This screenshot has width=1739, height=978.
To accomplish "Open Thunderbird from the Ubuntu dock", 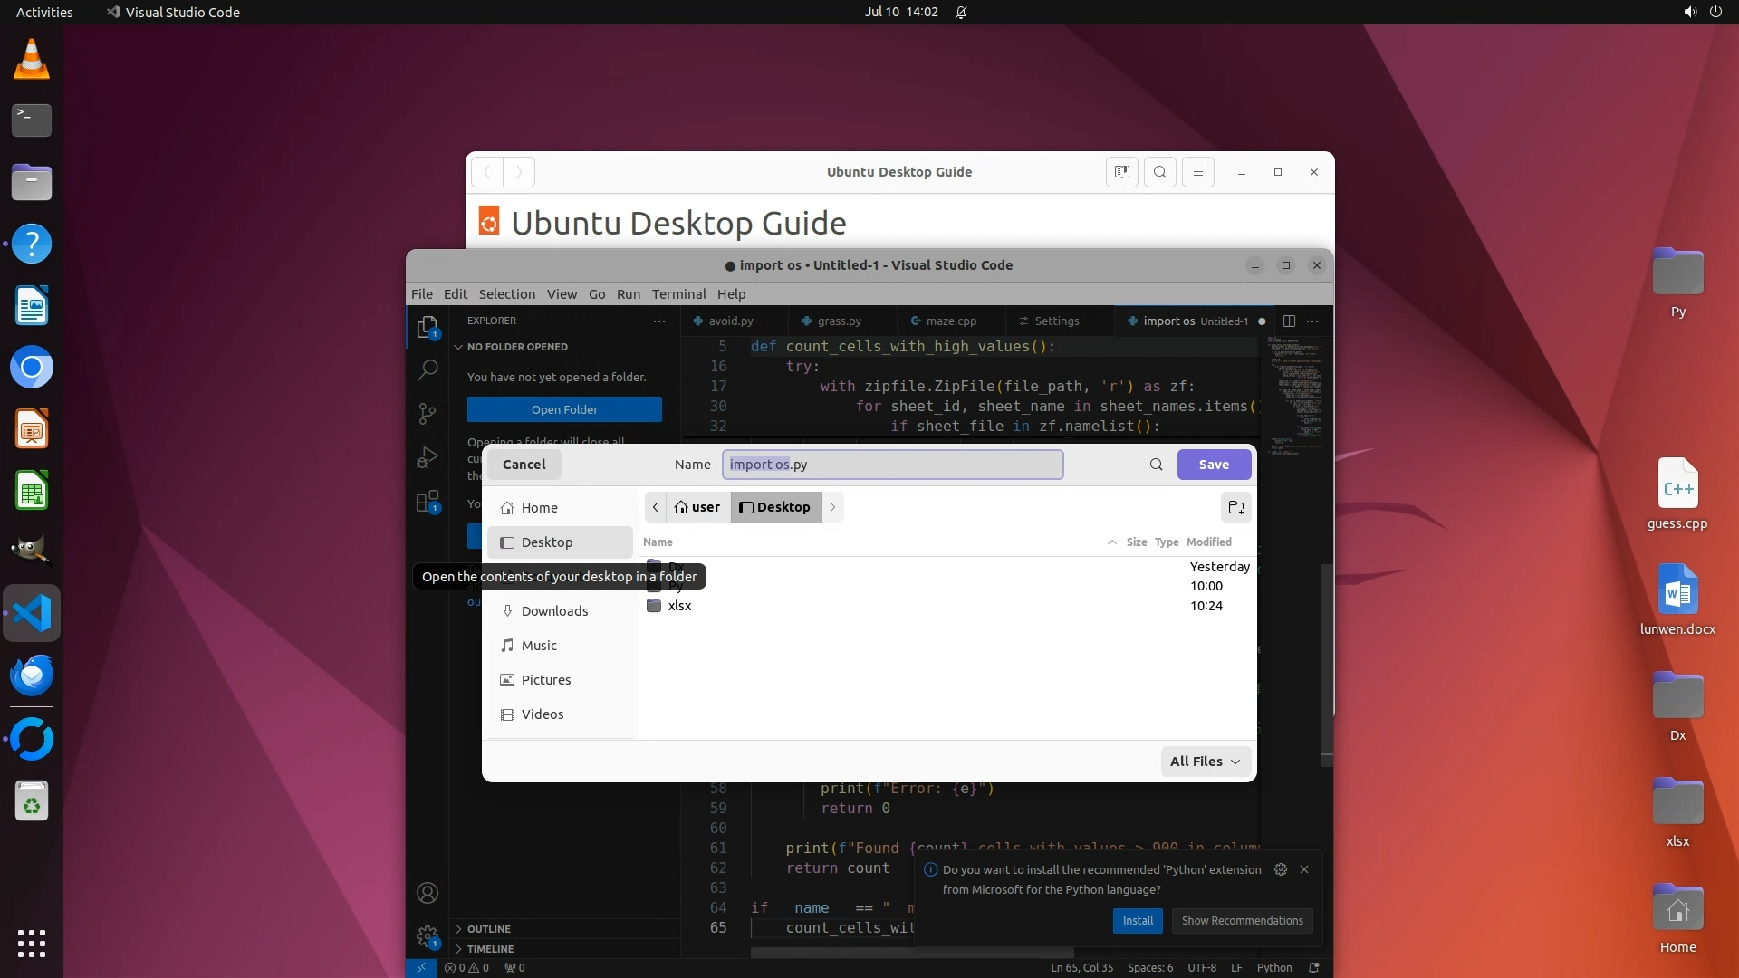I will pos(32,676).
